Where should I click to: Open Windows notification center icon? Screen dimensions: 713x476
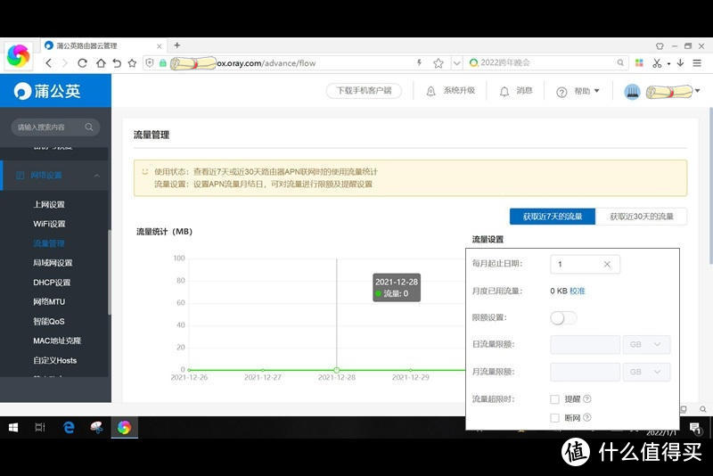click(x=695, y=428)
